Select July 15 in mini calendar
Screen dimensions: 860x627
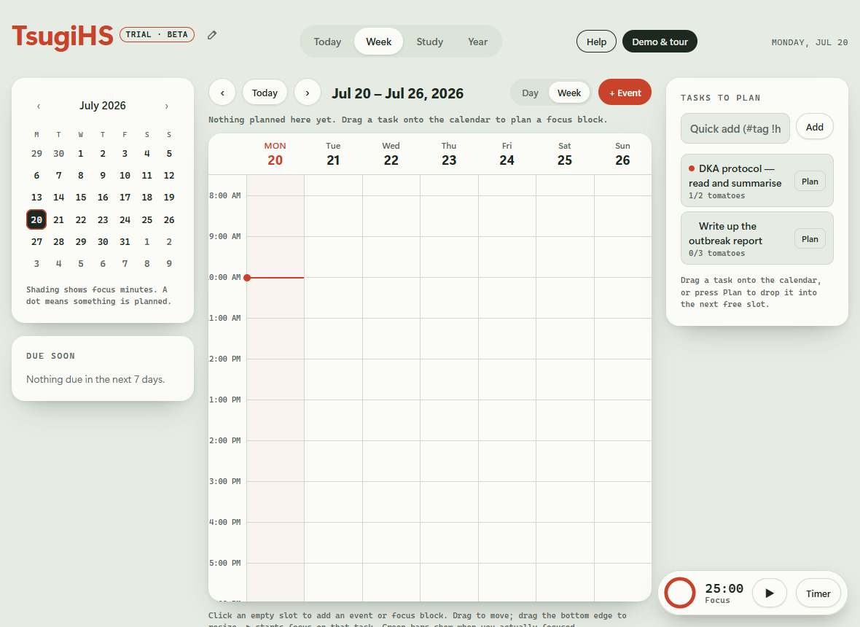tap(81, 198)
